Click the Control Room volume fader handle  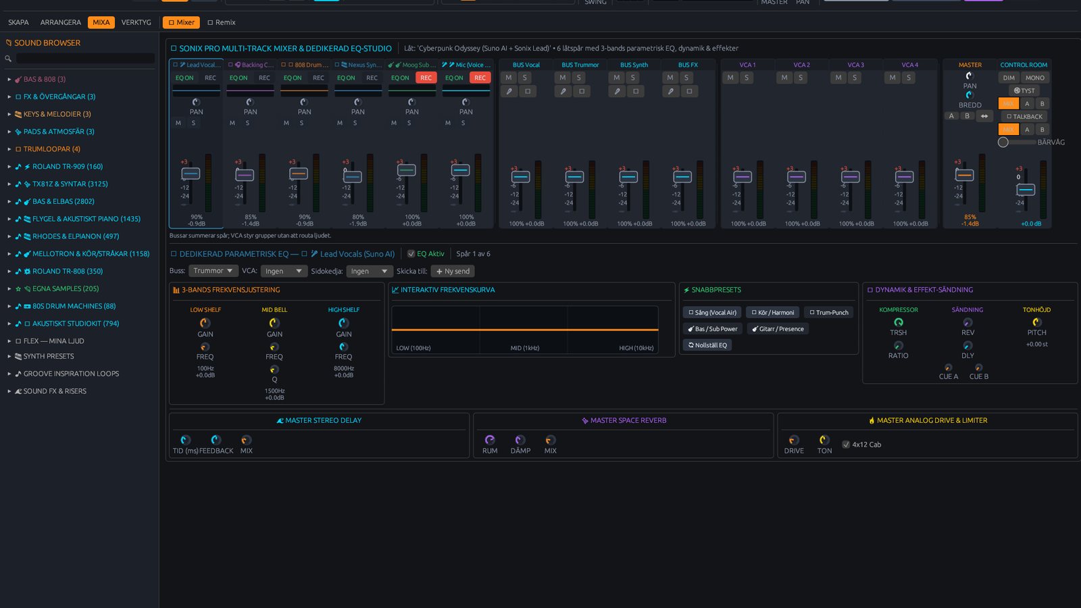(x=1026, y=190)
